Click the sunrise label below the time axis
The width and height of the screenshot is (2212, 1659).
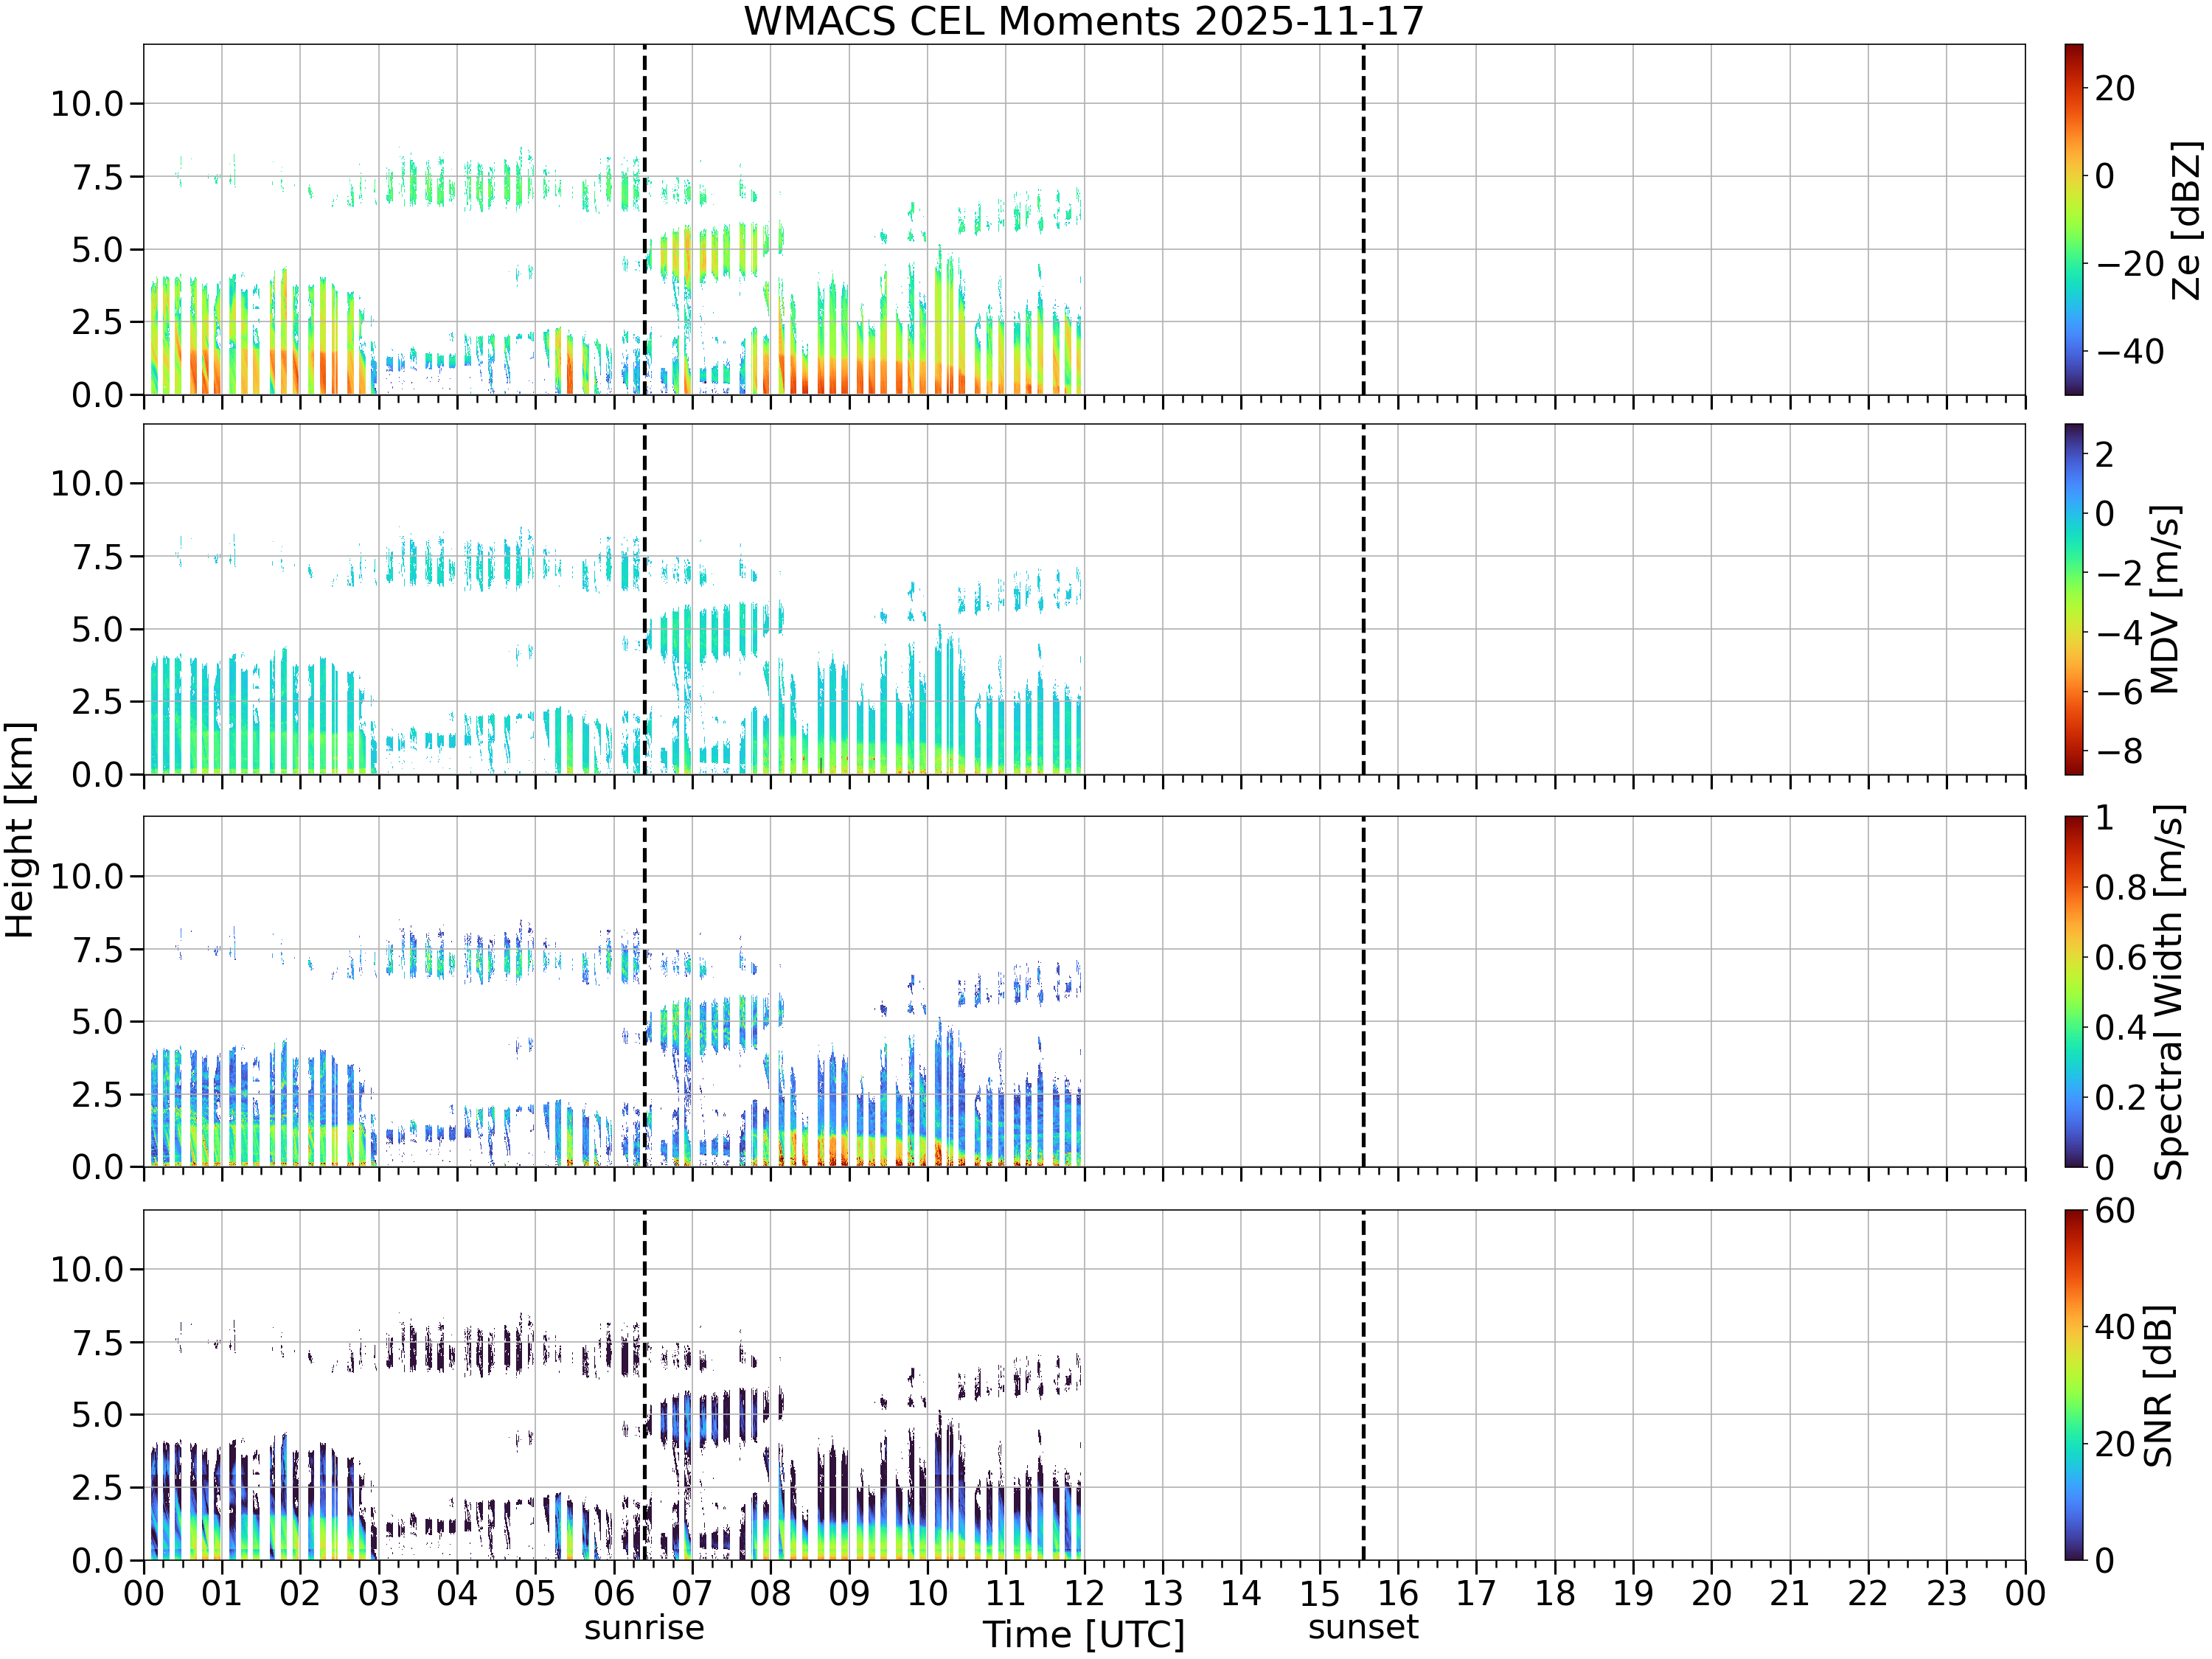click(x=644, y=1627)
